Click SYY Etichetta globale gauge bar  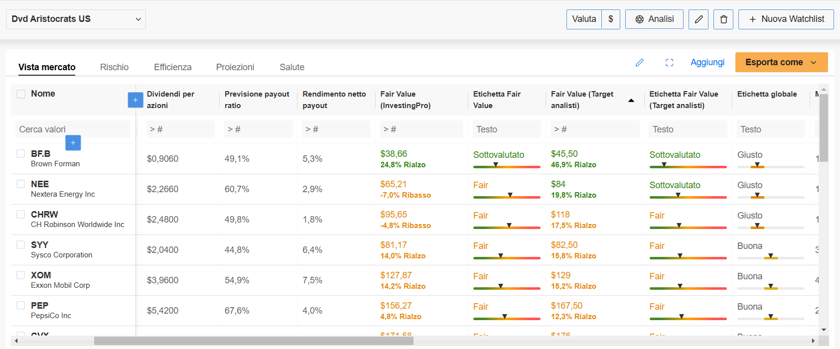click(771, 257)
